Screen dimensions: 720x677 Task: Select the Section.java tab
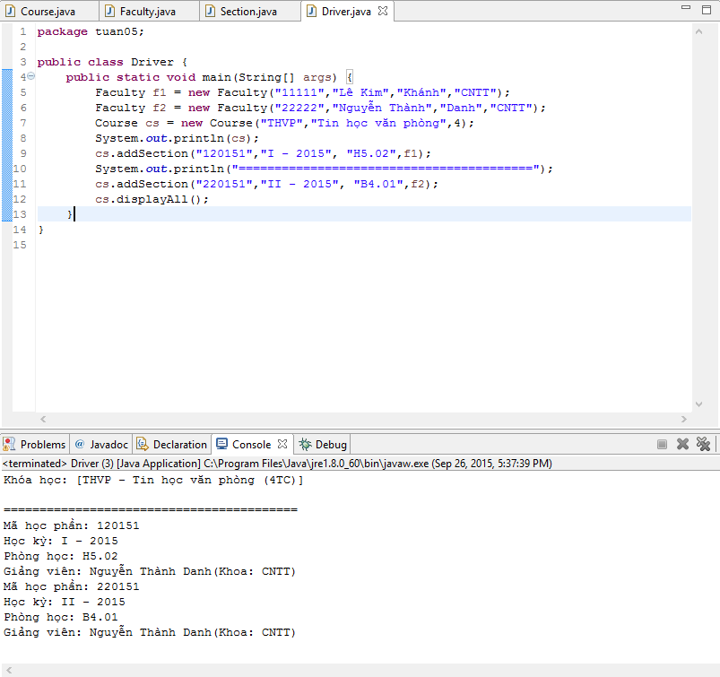pyautogui.click(x=249, y=11)
